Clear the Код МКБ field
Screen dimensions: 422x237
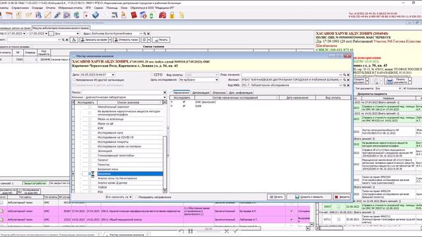click(x=348, y=85)
